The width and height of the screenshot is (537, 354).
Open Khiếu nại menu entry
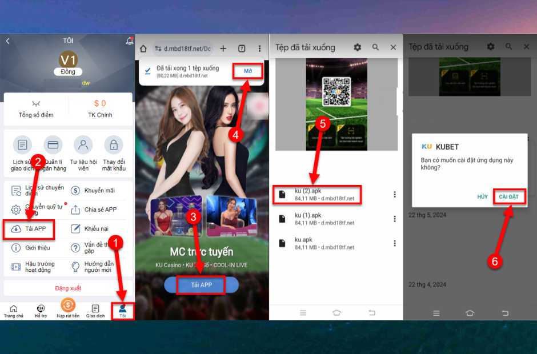coord(90,229)
